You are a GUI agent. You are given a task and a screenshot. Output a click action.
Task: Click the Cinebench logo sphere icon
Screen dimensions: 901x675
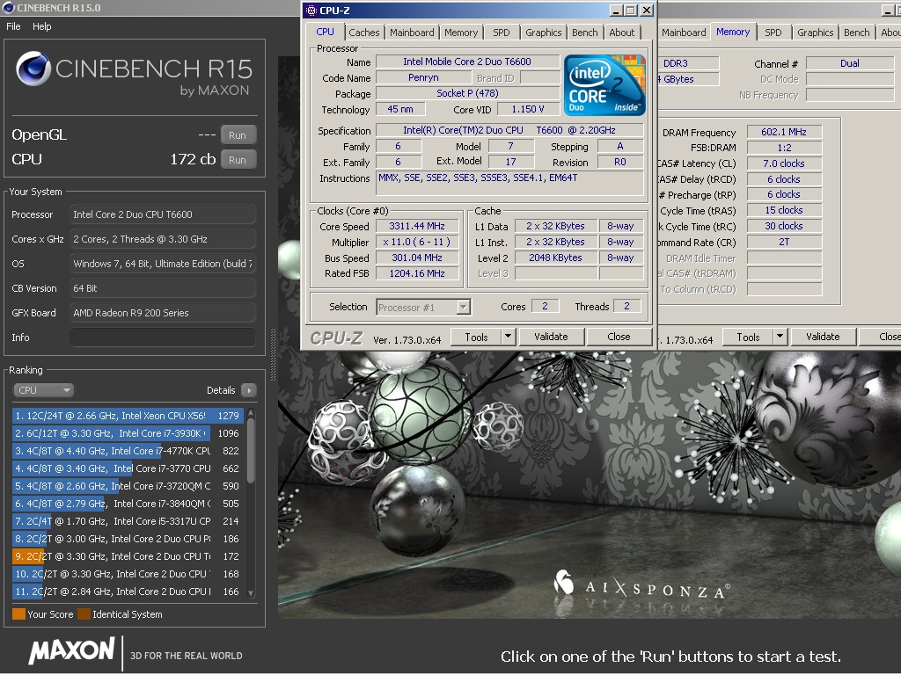click(33, 69)
